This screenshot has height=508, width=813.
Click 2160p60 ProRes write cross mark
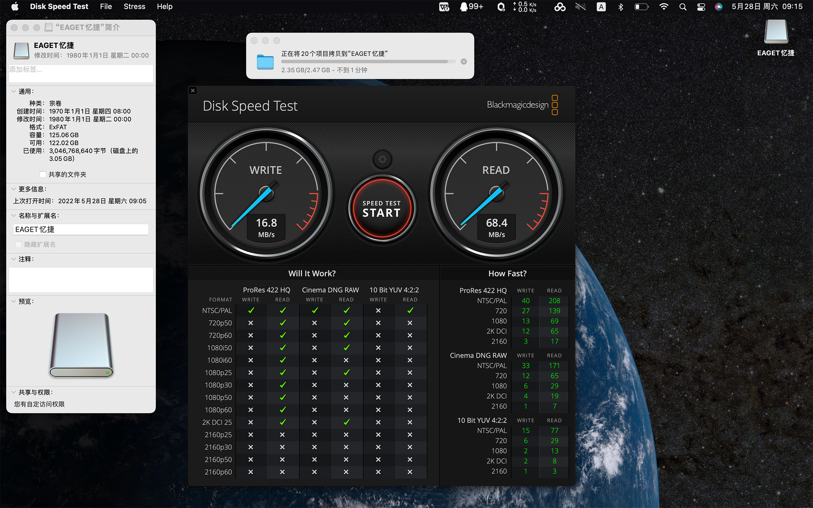[251, 472]
